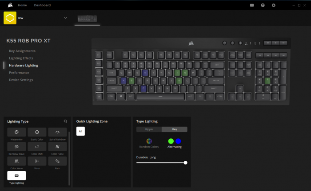Go to the Home tab
This screenshot has height=191, width=311.
tap(22, 5)
